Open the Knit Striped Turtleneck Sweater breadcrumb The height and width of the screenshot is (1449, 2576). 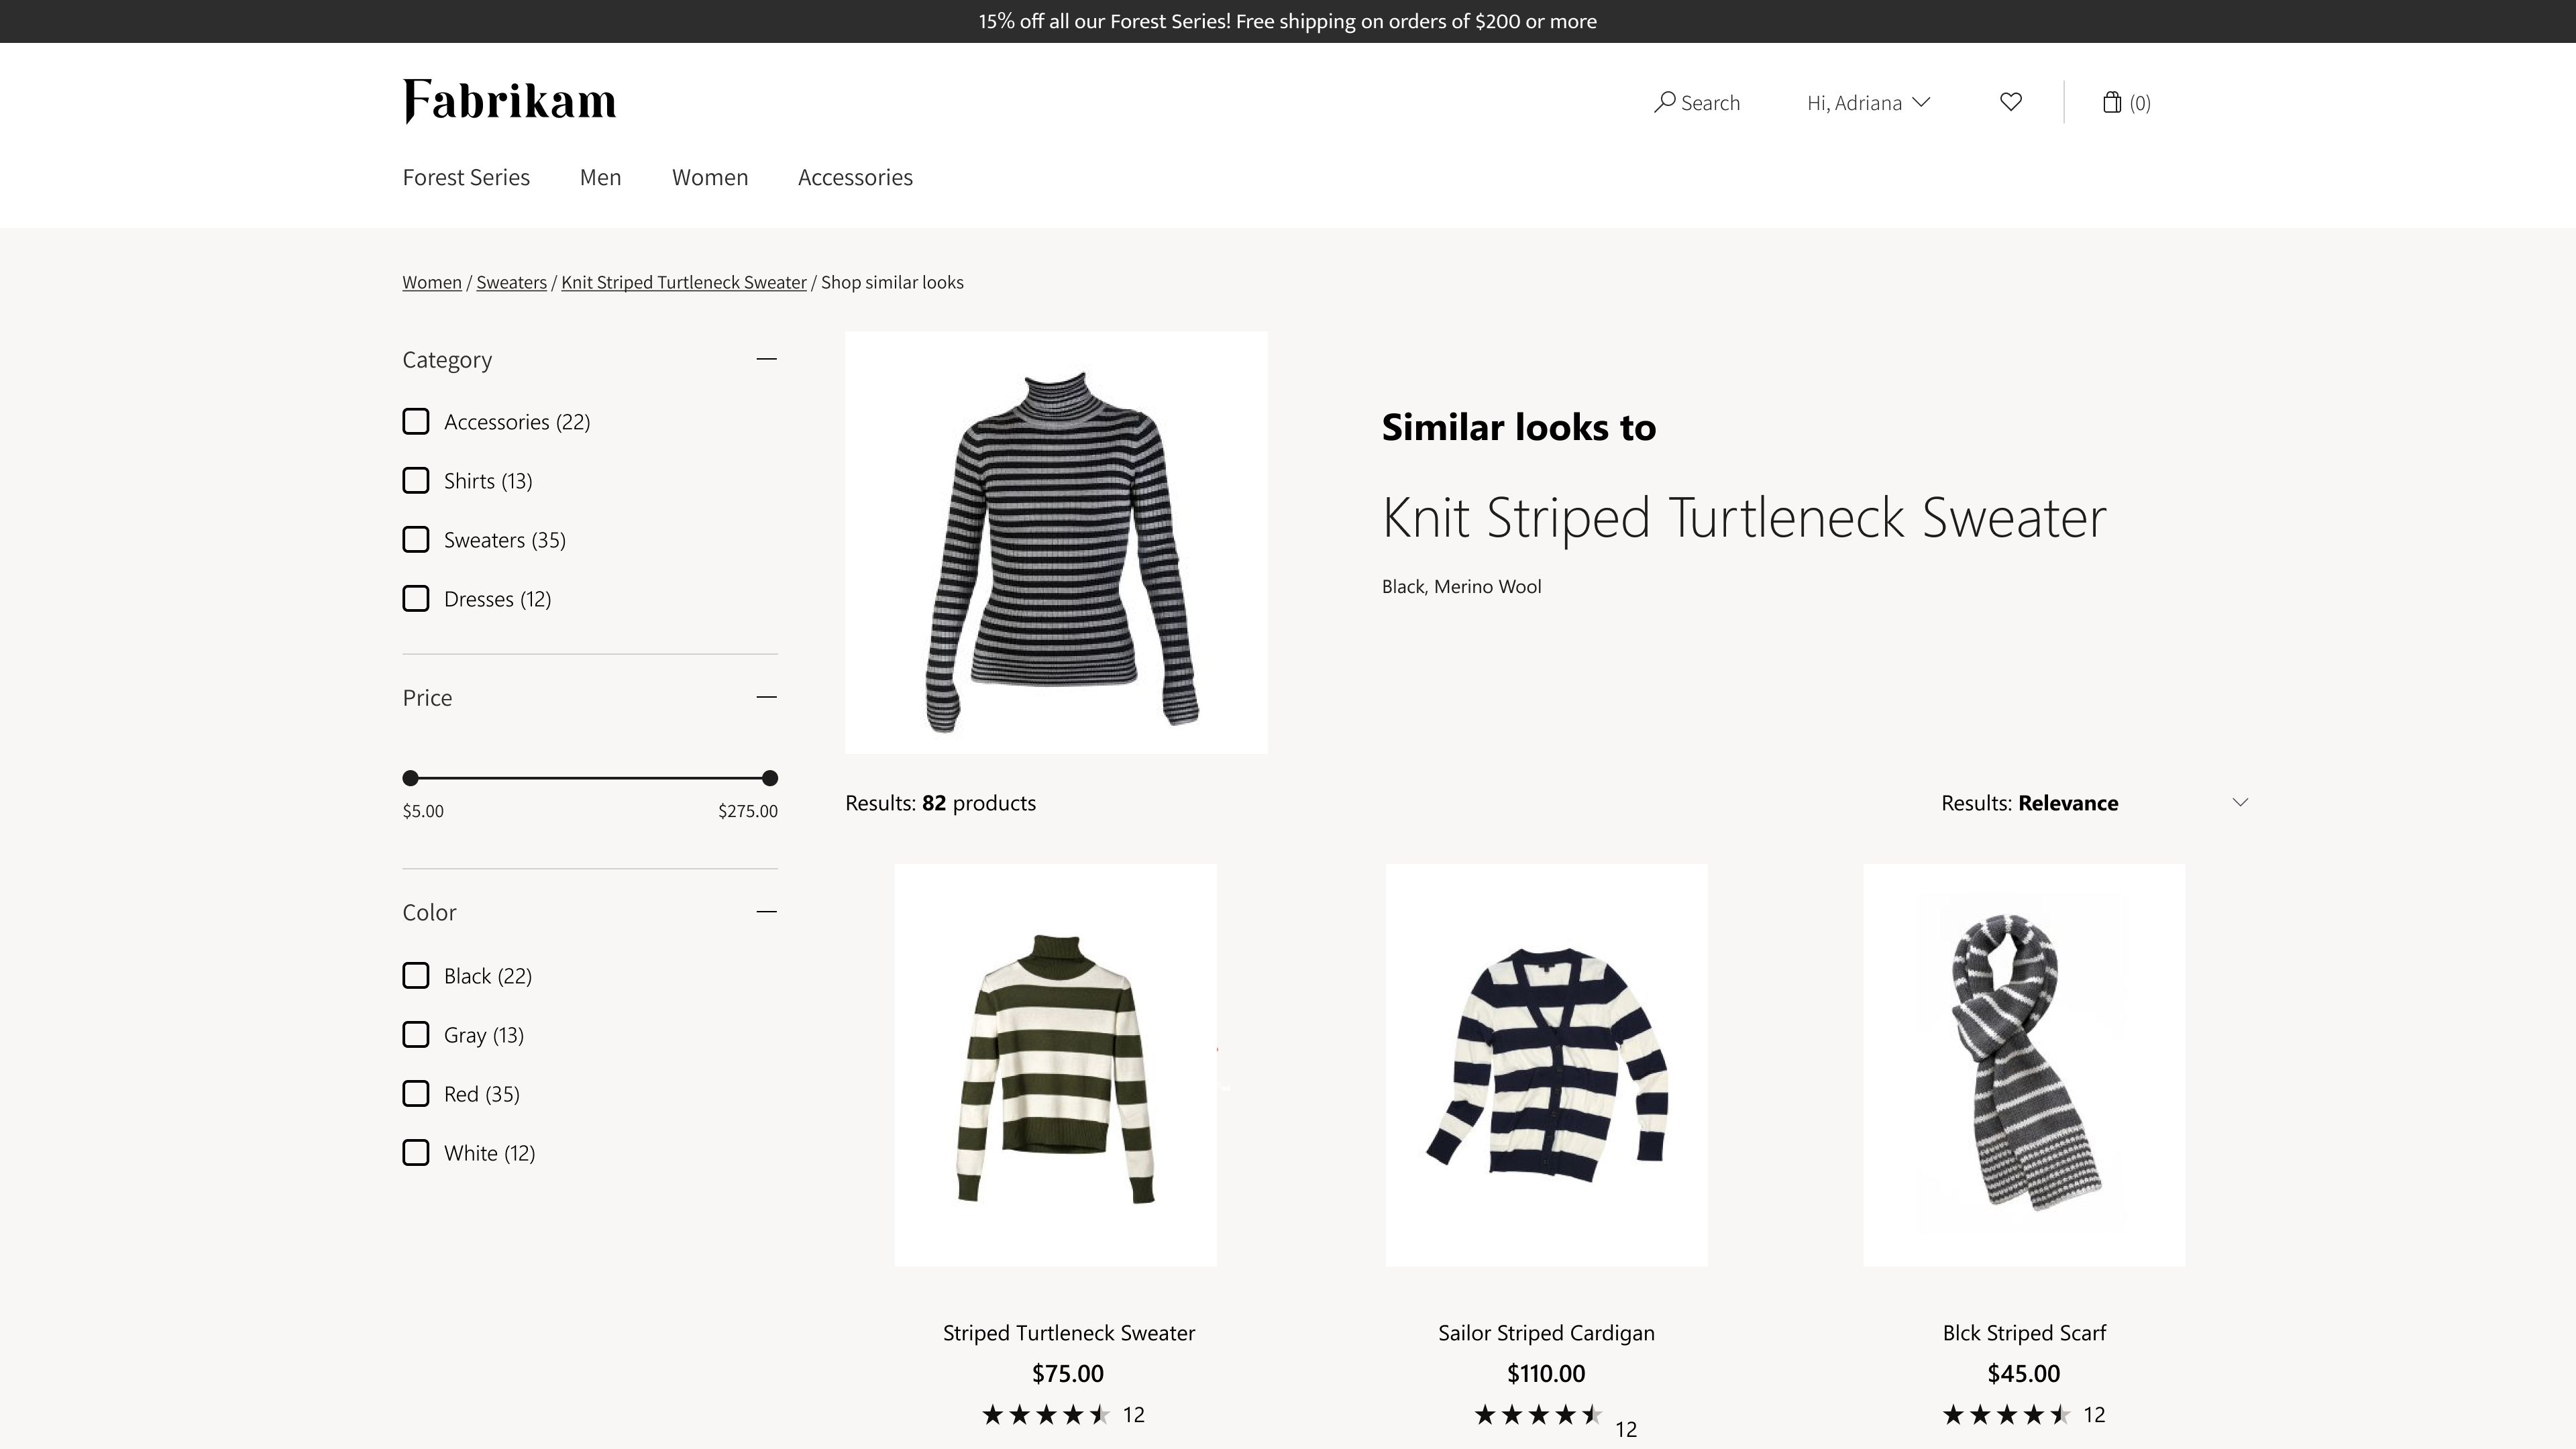pos(683,282)
